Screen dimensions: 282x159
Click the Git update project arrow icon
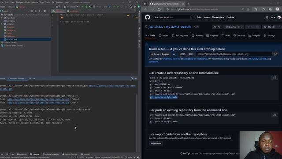[x=110, y=7]
